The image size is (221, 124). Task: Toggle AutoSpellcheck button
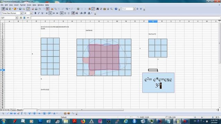coord(48,9)
